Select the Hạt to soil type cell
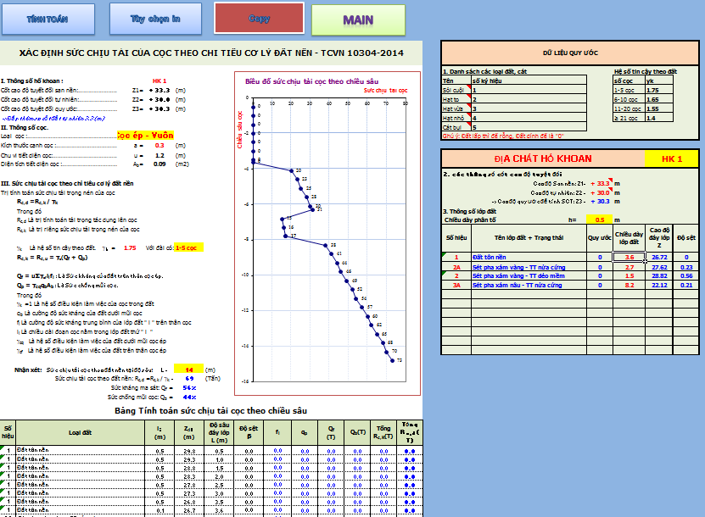The height and width of the screenshot is (517, 705). [x=456, y=99]
